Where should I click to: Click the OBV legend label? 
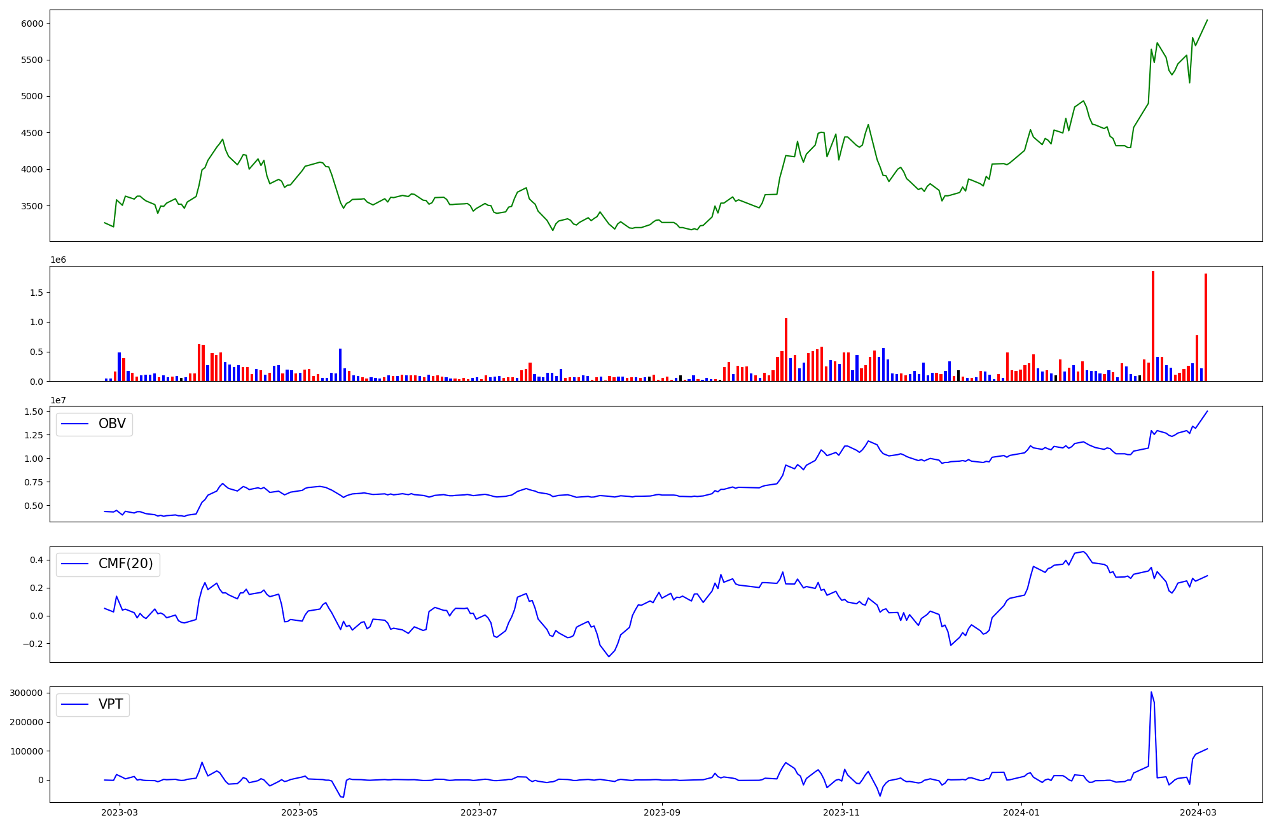point(112,424)
